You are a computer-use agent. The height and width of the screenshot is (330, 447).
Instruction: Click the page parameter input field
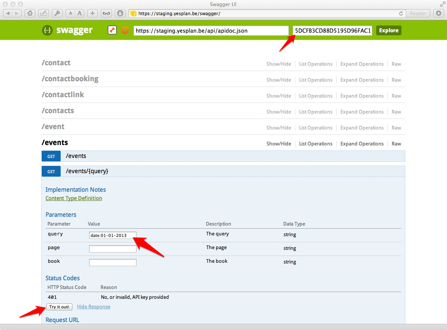coord(113,249)
